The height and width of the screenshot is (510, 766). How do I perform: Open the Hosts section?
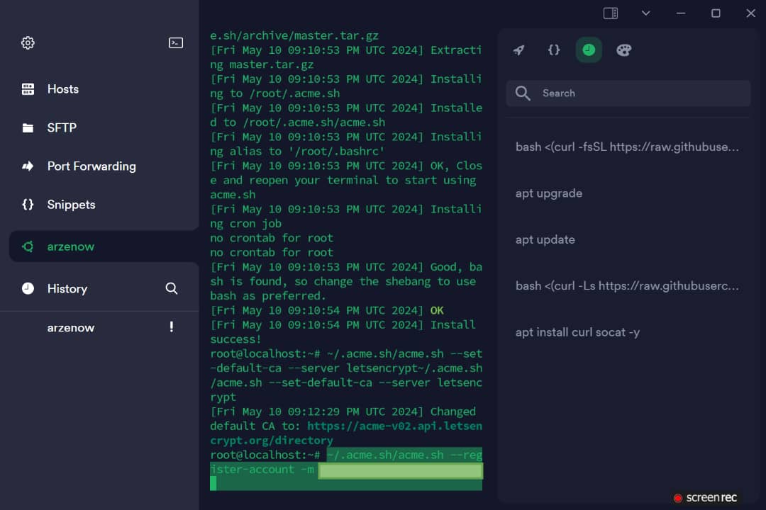pos(62,89)
